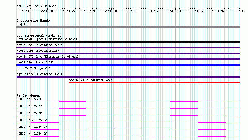Viewport: 248px width, 140px height.
Task: Select the magenta KCNC2|NM_139136 intron line
Action: pos(128,115)
